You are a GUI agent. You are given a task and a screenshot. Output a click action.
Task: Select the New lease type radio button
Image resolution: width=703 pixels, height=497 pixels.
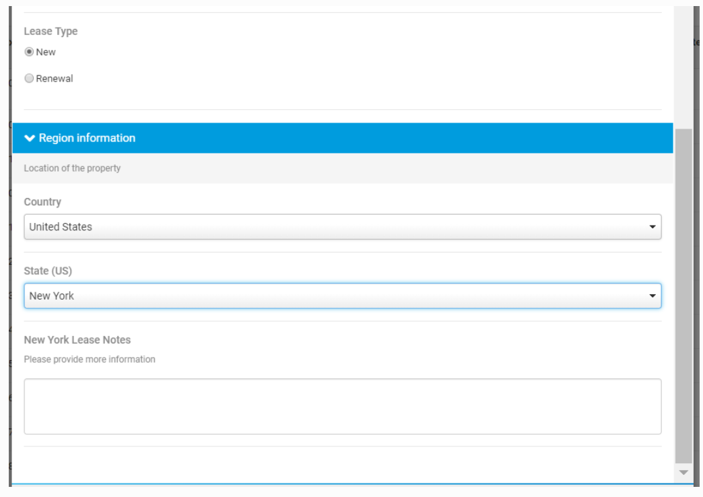click(29, 52)
